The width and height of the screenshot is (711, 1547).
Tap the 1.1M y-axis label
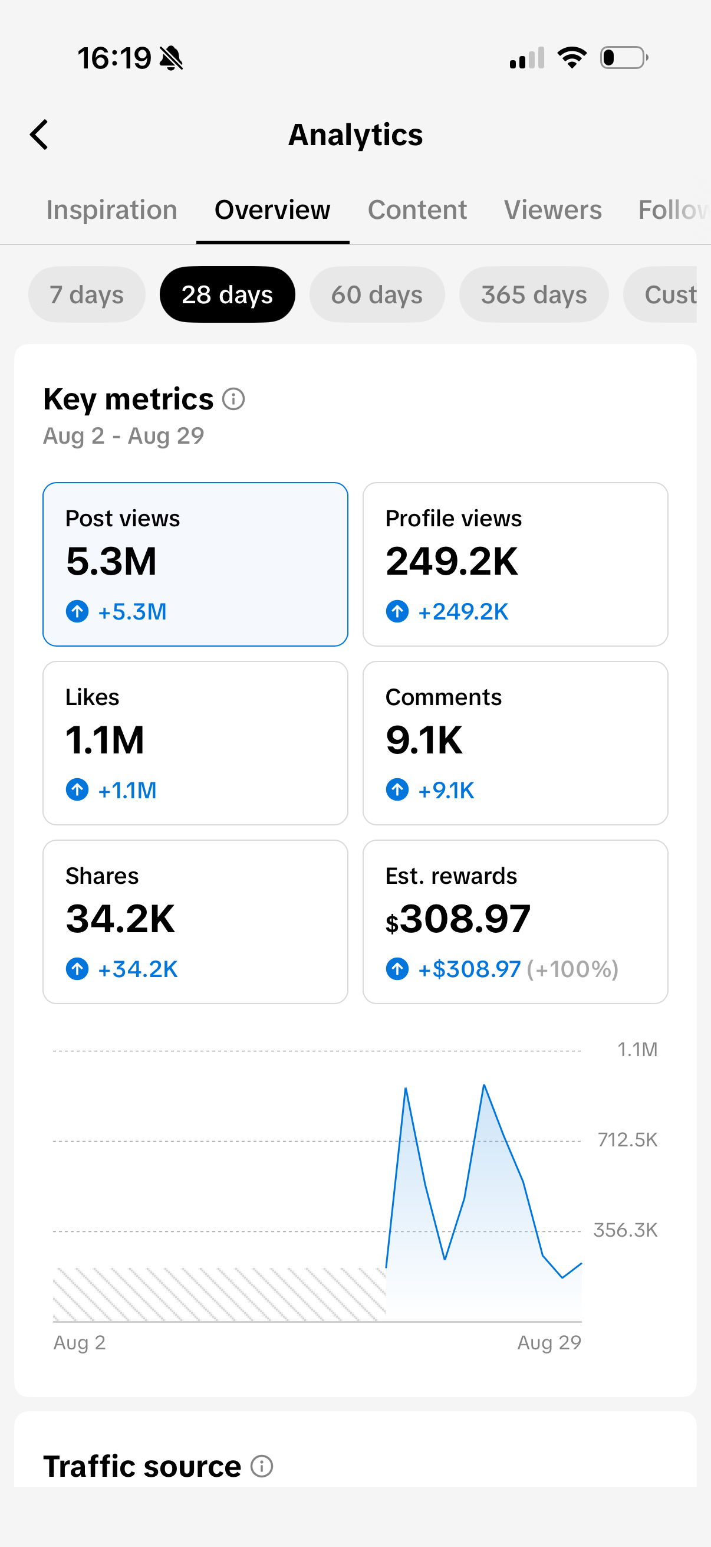click(x=637, y=1049)
